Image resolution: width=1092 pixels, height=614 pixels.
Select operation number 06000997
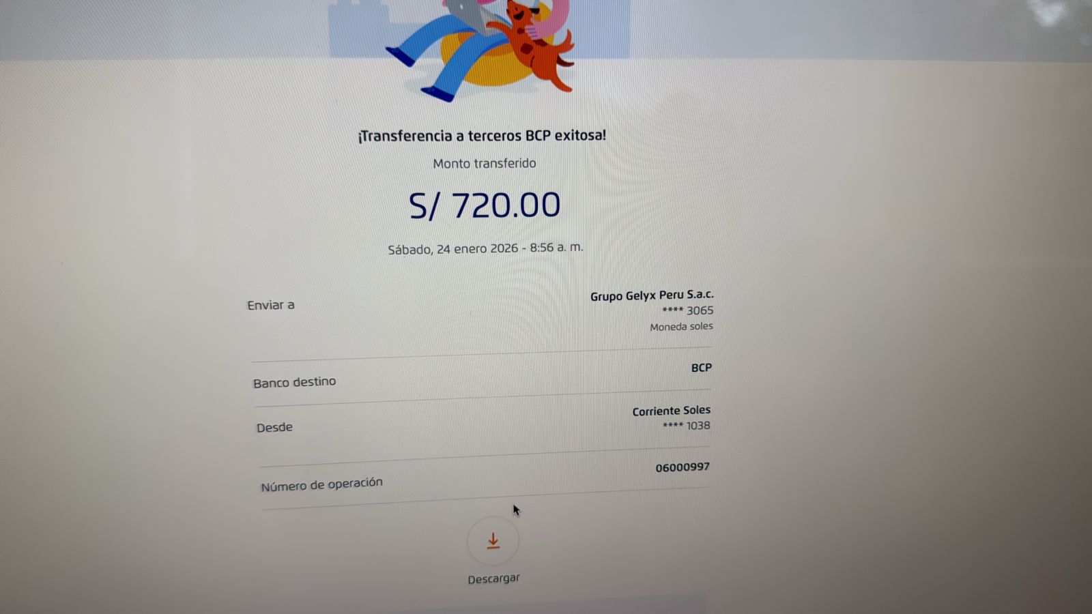click(682, 468)
